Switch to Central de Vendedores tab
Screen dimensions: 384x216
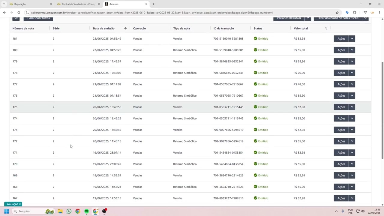[78, 4]
